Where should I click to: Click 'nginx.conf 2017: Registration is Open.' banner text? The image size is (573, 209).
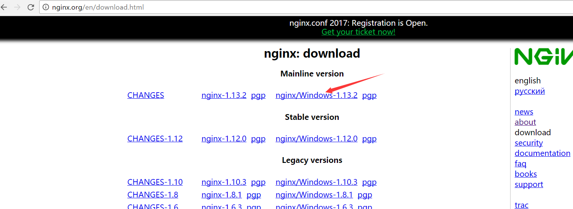(358, 23)
